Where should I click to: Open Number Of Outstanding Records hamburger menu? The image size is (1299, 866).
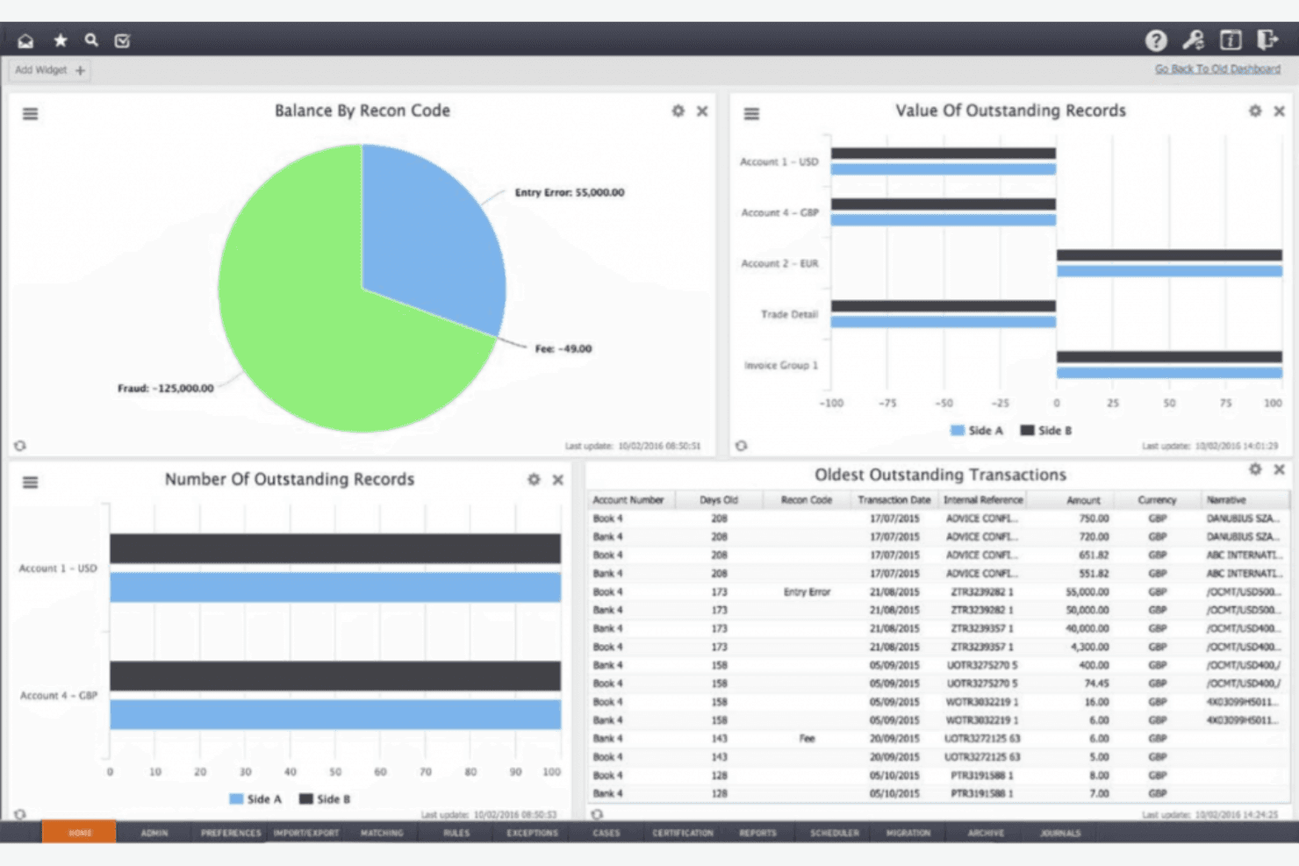click(30, 483)
